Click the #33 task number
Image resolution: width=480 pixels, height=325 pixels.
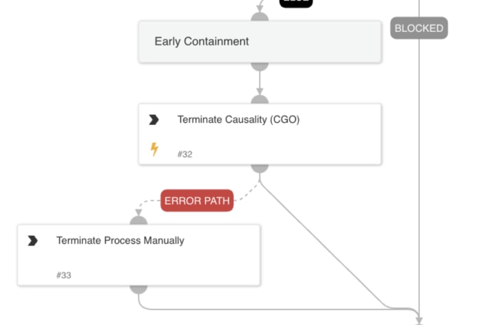pos(64,275)
